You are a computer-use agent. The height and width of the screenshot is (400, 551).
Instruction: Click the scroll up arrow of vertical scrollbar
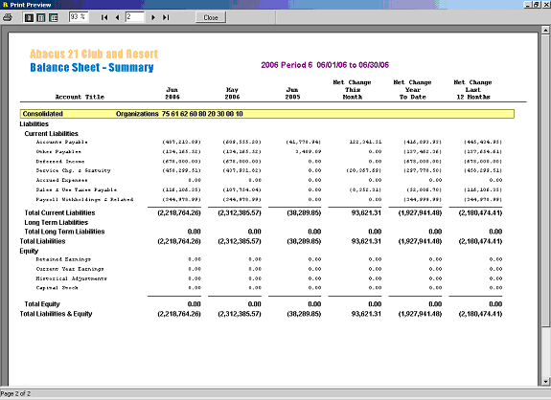point(545,31)
